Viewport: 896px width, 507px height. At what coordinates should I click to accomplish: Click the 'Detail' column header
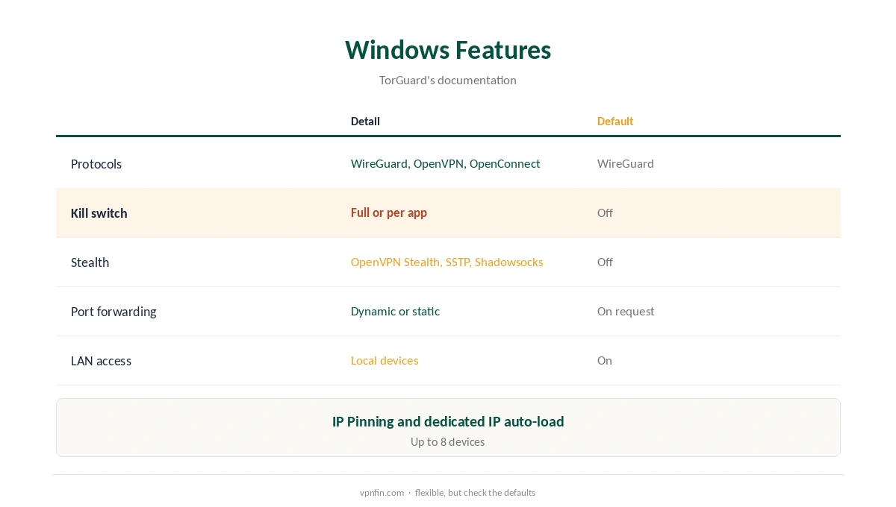pyautogui.click(x=365, y=121)
